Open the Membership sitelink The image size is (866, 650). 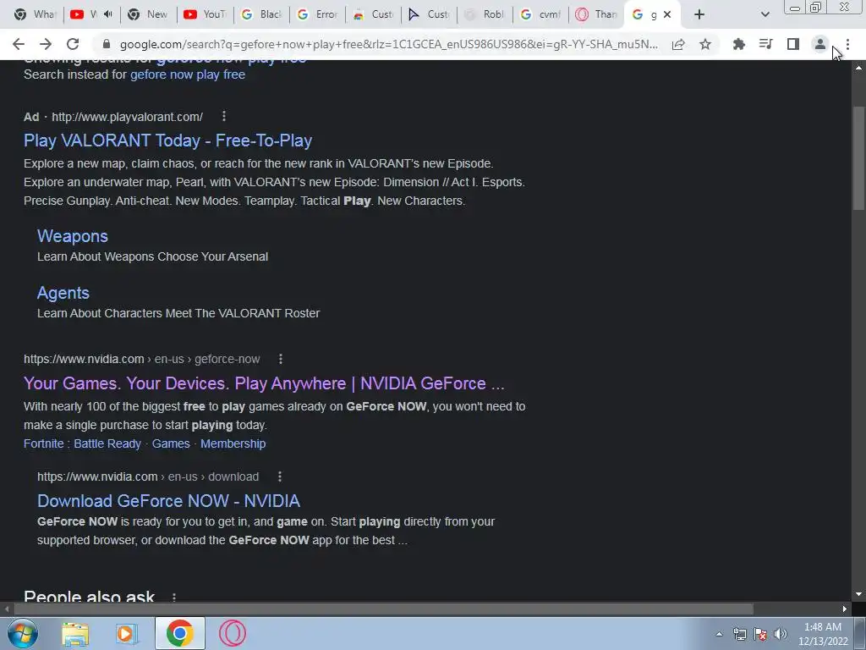[233, 443]
